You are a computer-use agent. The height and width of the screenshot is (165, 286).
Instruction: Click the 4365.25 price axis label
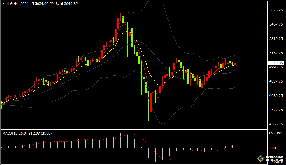[276, 124]
